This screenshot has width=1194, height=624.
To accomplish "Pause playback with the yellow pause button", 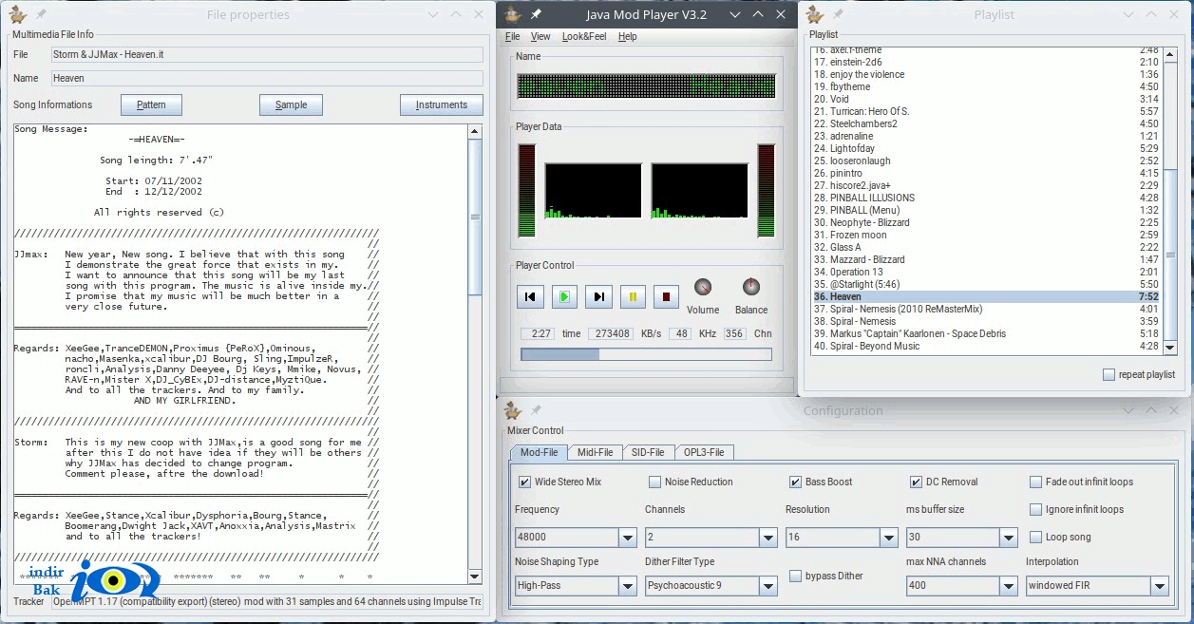I will point(633,296).
